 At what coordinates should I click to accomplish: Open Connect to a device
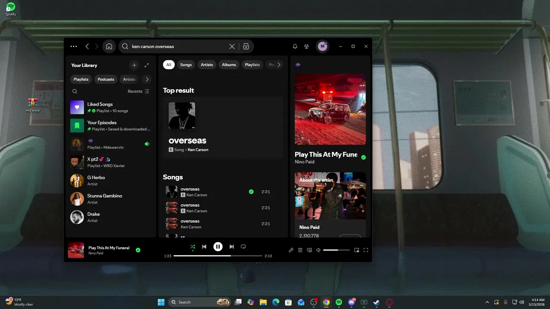(x=309, y=250)
